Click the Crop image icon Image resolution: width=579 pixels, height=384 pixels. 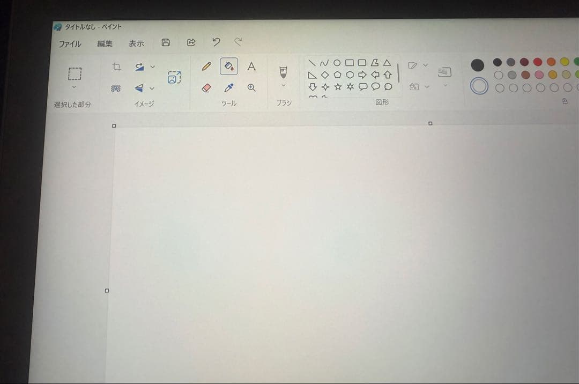(116, 67)
